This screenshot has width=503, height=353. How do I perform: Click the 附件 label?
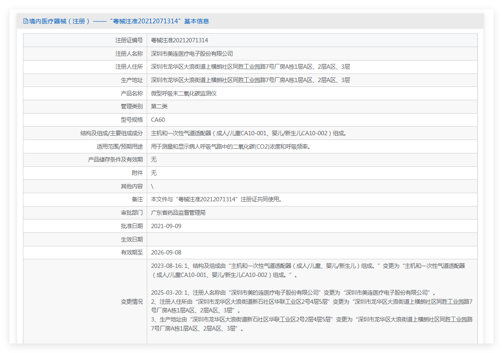click(137, 173)
